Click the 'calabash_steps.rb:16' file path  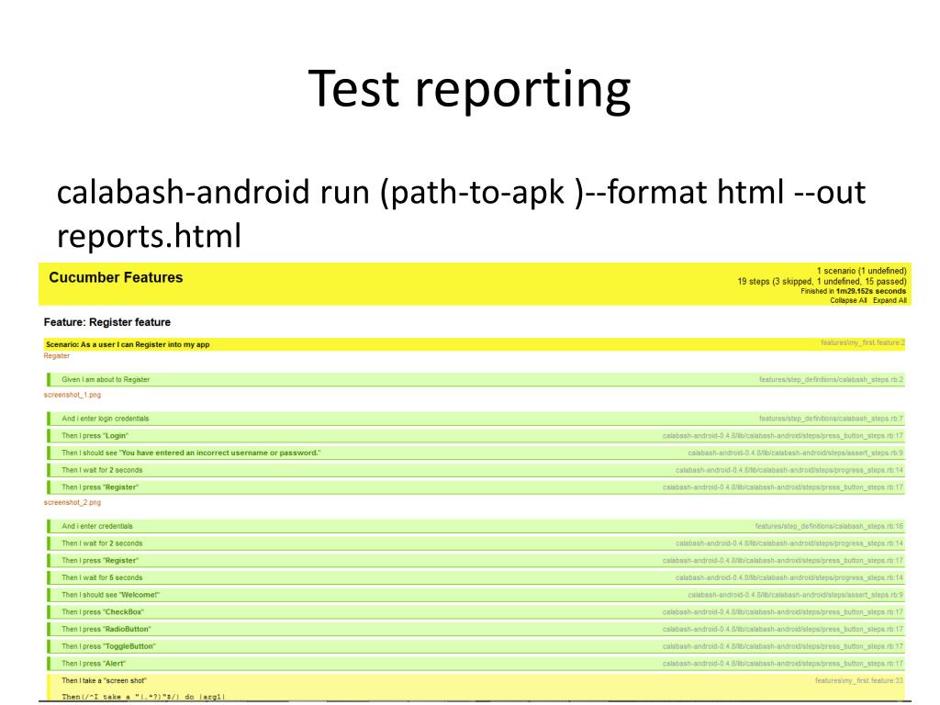829,526
